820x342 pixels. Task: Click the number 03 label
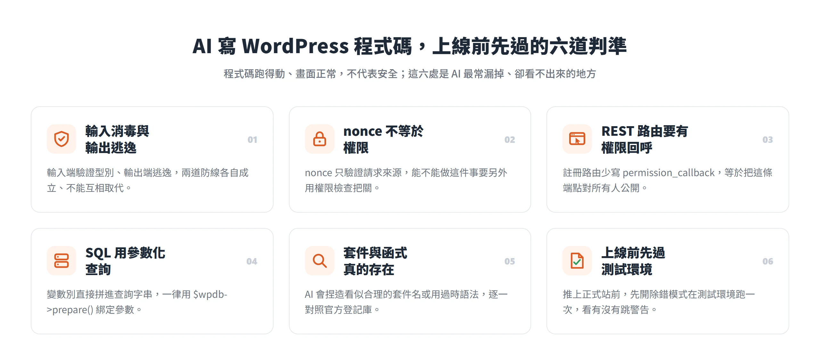(767, 140)
